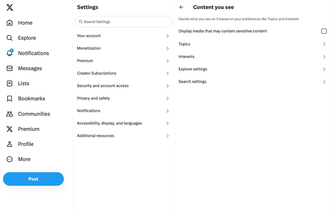Click the X logo icon

pyautogui.click(x=10, y=7)
